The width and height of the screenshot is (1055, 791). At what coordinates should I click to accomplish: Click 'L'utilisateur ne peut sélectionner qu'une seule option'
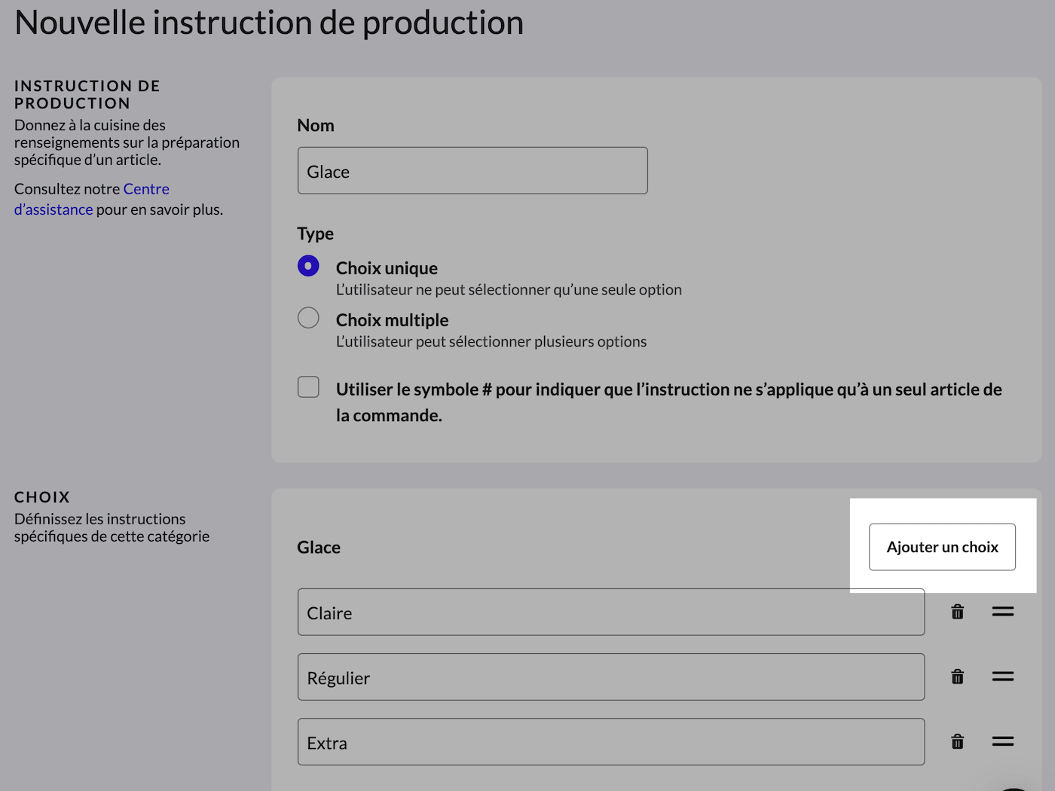pyautogui.click(x=509, y=289)
